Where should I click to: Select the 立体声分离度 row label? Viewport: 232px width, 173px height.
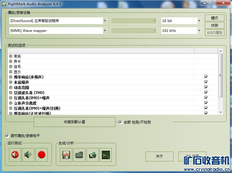[25, 103]
